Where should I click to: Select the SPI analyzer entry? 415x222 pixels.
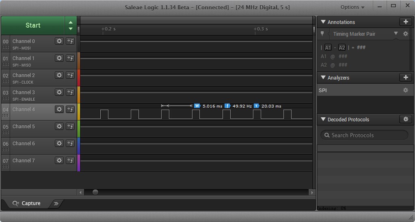365,90
